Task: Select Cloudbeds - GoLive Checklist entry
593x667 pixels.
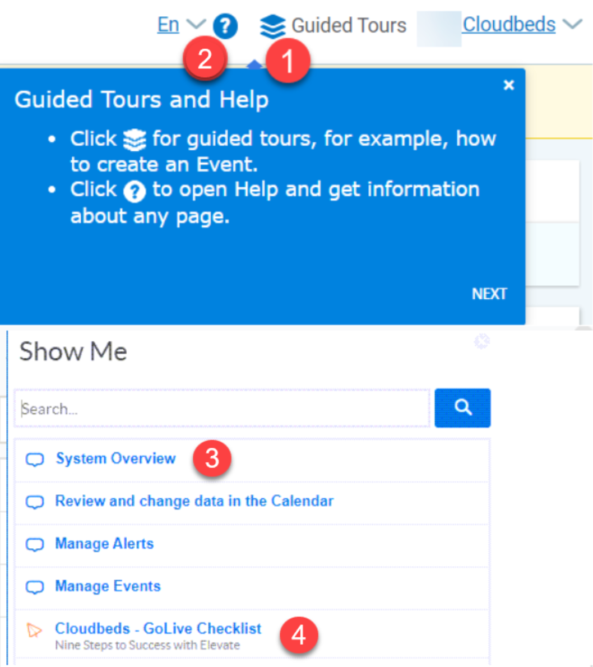Action: (158, 629)
